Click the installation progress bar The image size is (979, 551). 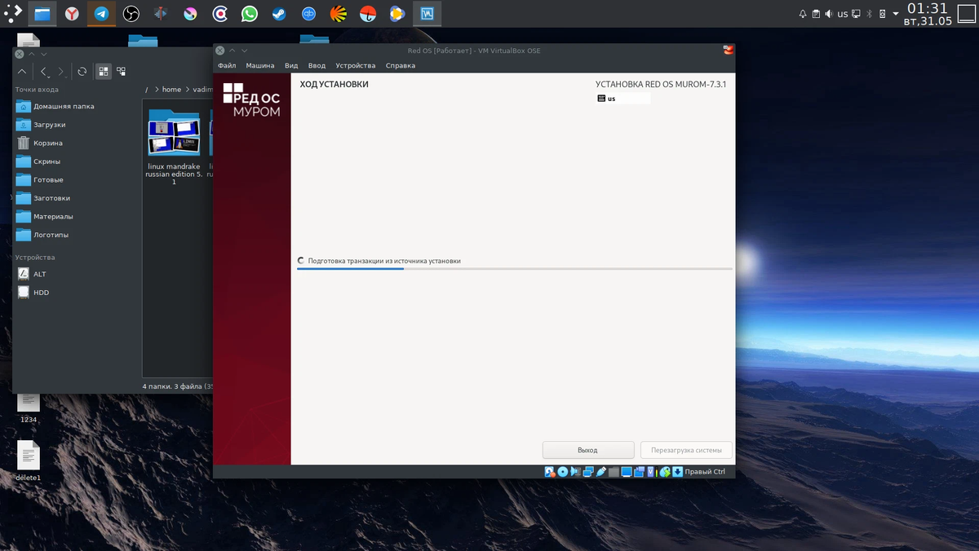[514, 268]
